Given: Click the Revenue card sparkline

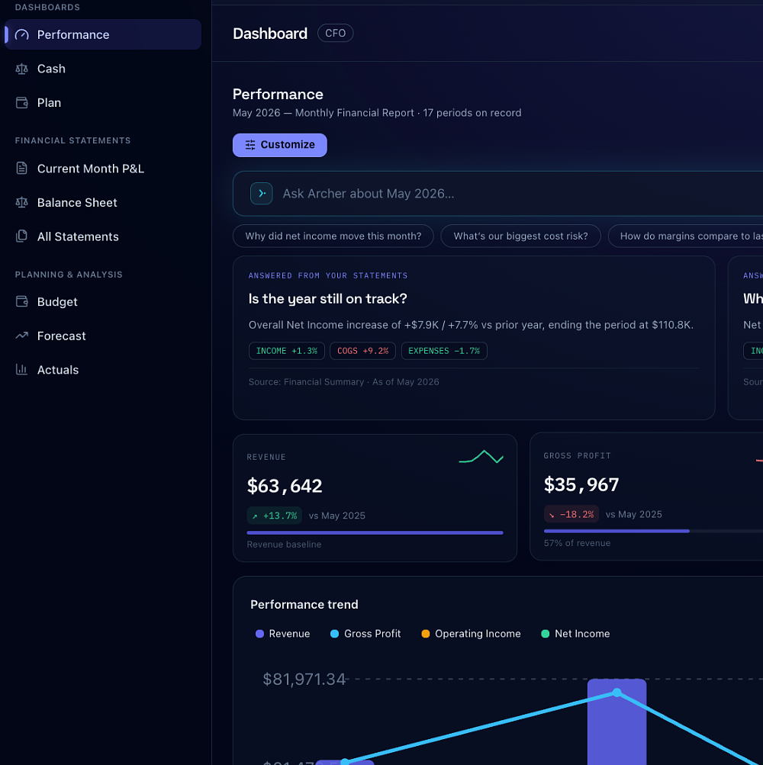Looking at the screenshot, I should click(x=481, y=457).
